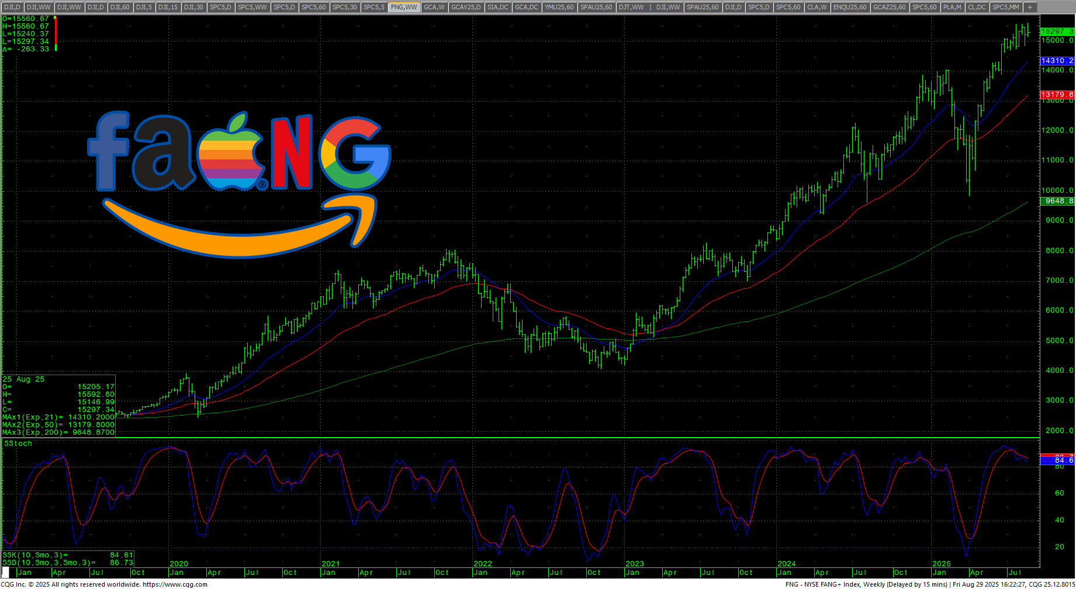Click the blue 14310.2 moving average label
Image resolution: width=1076 pixels, height=589 pixels.
tap(1057, 61)
